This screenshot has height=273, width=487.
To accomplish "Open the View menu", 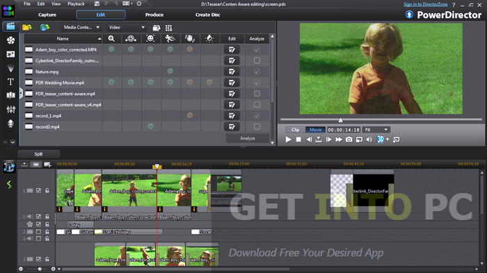I will (x=56, y=3).
